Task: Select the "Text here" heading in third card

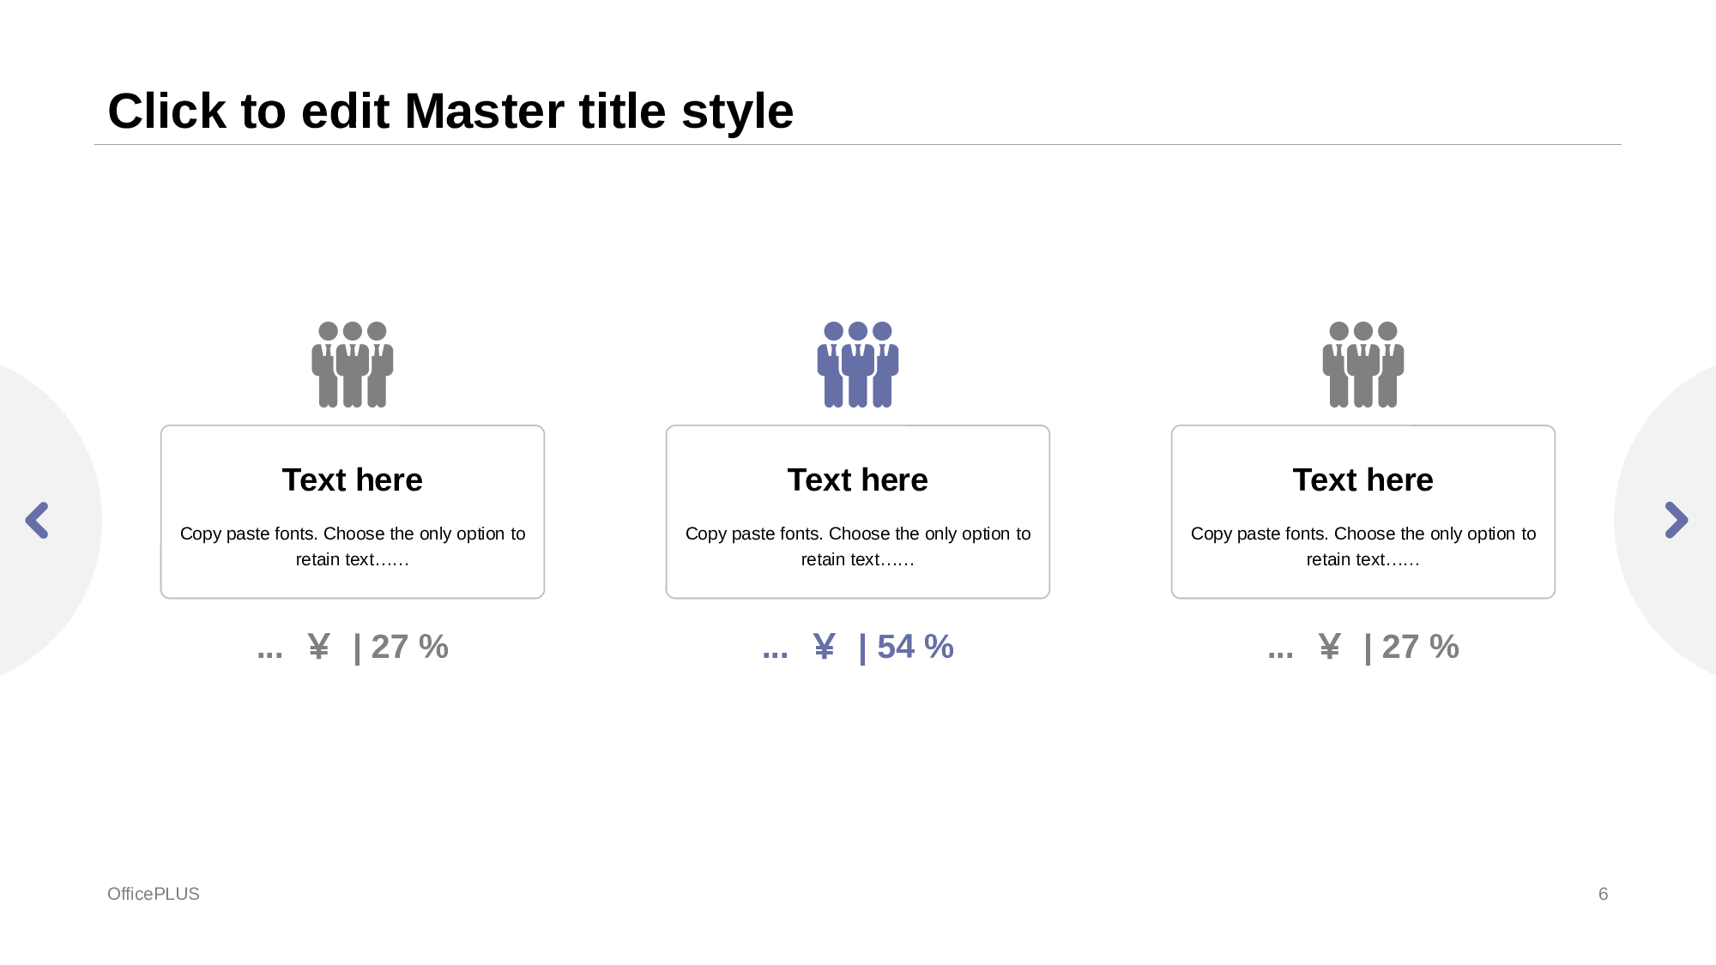Action: (1363, 479)
